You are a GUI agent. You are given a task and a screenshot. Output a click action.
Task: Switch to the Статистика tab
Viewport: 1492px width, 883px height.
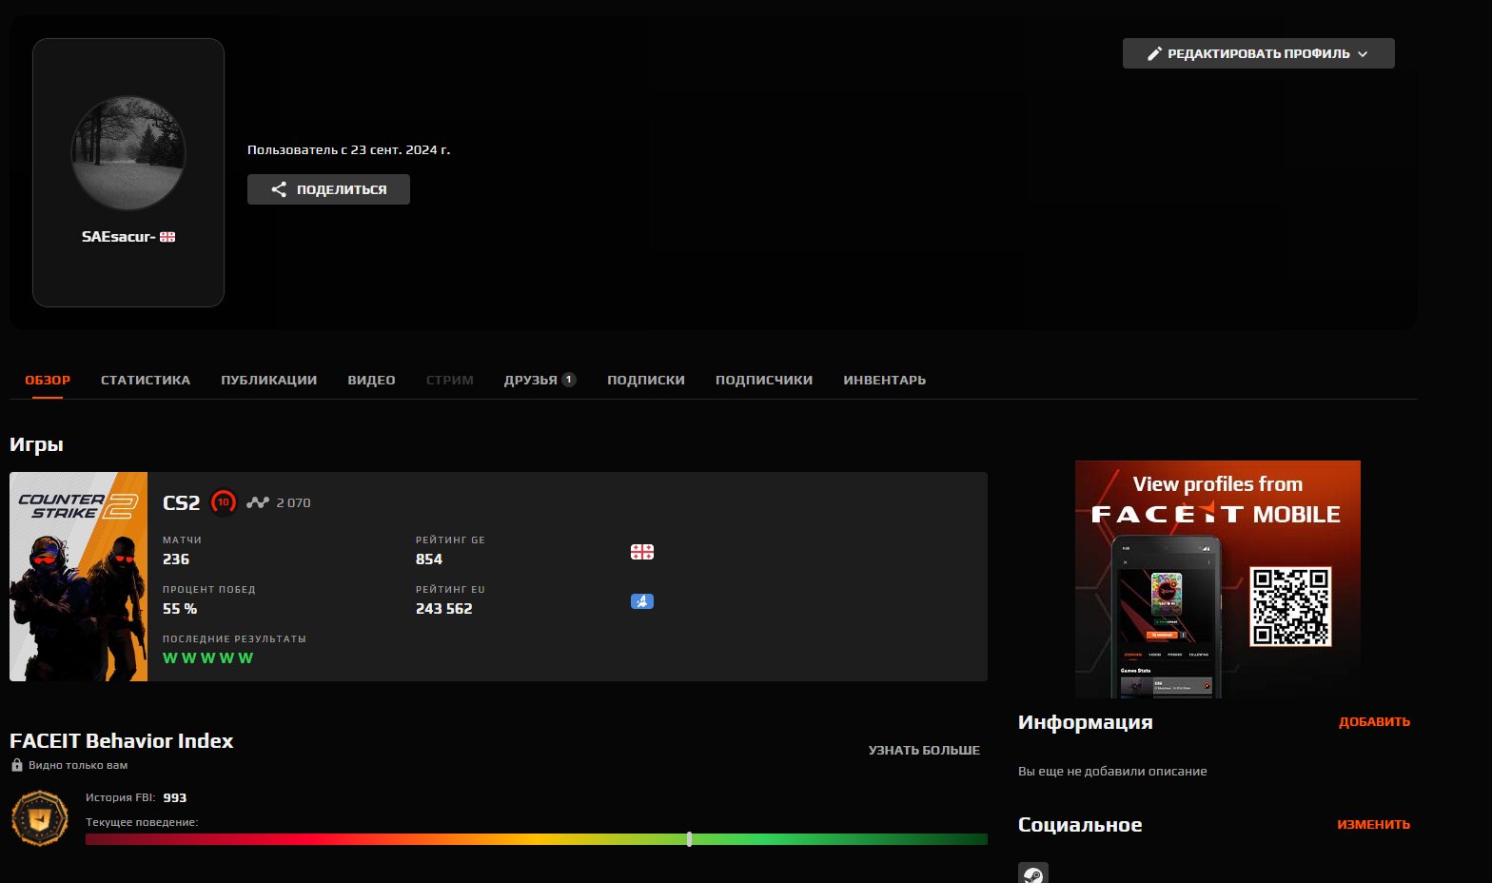(x=146, y=380)
